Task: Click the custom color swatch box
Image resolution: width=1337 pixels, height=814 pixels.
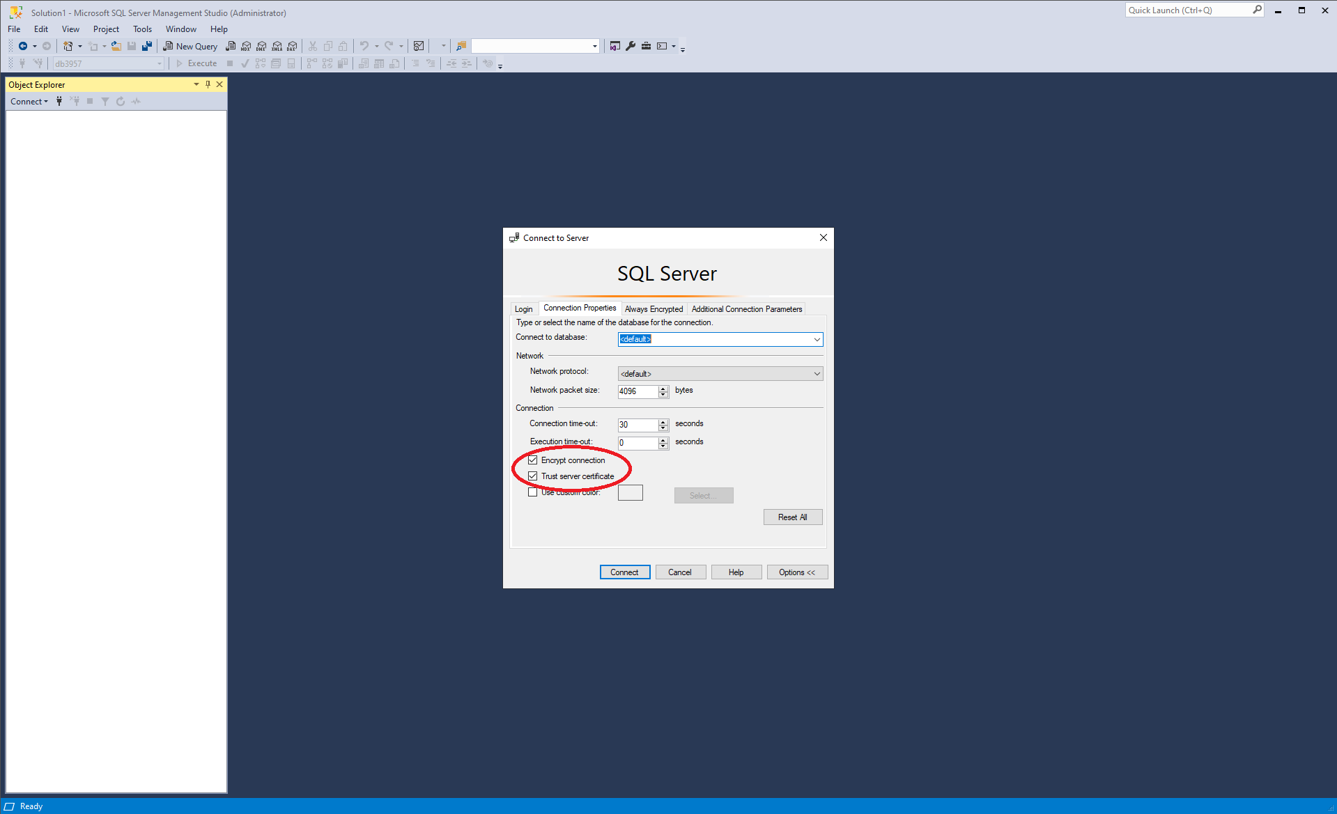Action: pyautogui.click(x=631, y=493)
